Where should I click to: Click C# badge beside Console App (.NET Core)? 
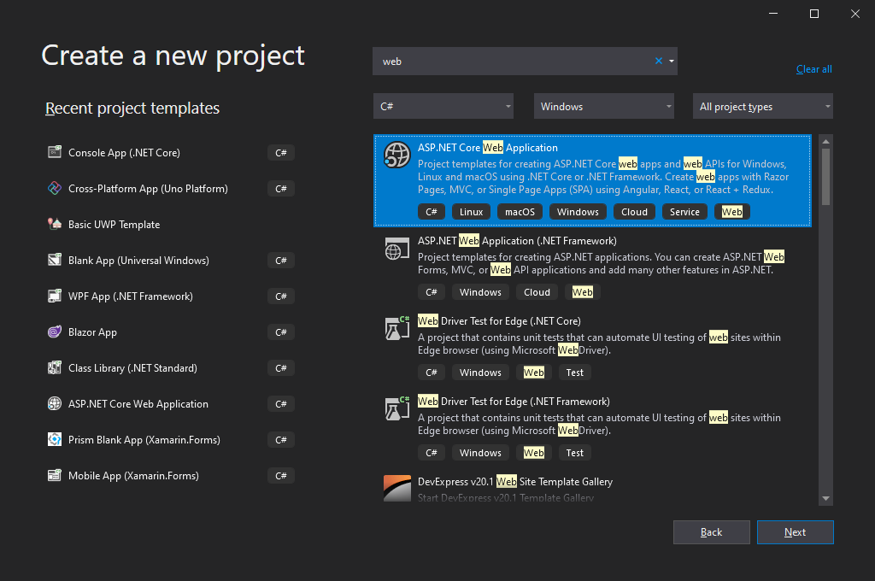280,152
